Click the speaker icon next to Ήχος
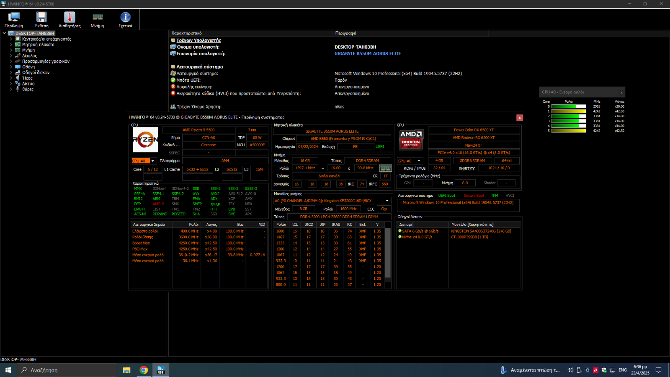The width and height of the screenshot is (670, 377). click(18, 78)
